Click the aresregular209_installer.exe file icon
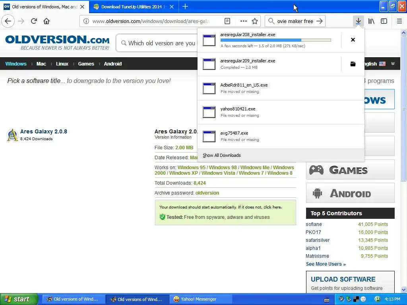407x305 pixels. click(209, 64)
